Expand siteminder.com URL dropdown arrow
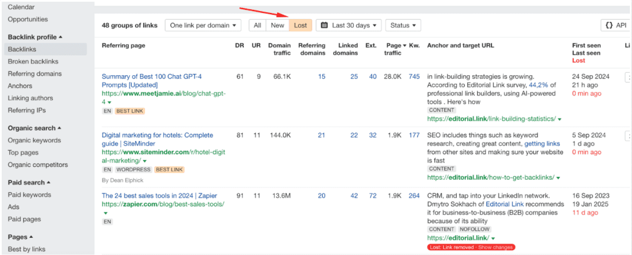This screenshot has height=255, width=632. coord(144,161)
